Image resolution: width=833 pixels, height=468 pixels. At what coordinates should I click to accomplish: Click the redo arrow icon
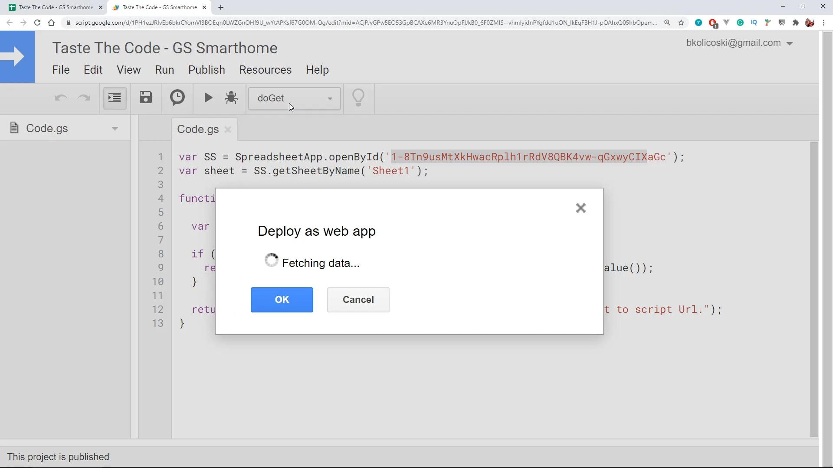click(x=83, y=97)
